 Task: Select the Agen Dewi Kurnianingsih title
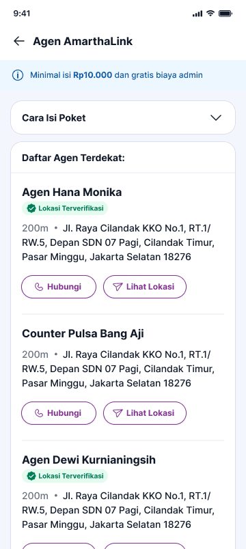[x=89, y=460]
